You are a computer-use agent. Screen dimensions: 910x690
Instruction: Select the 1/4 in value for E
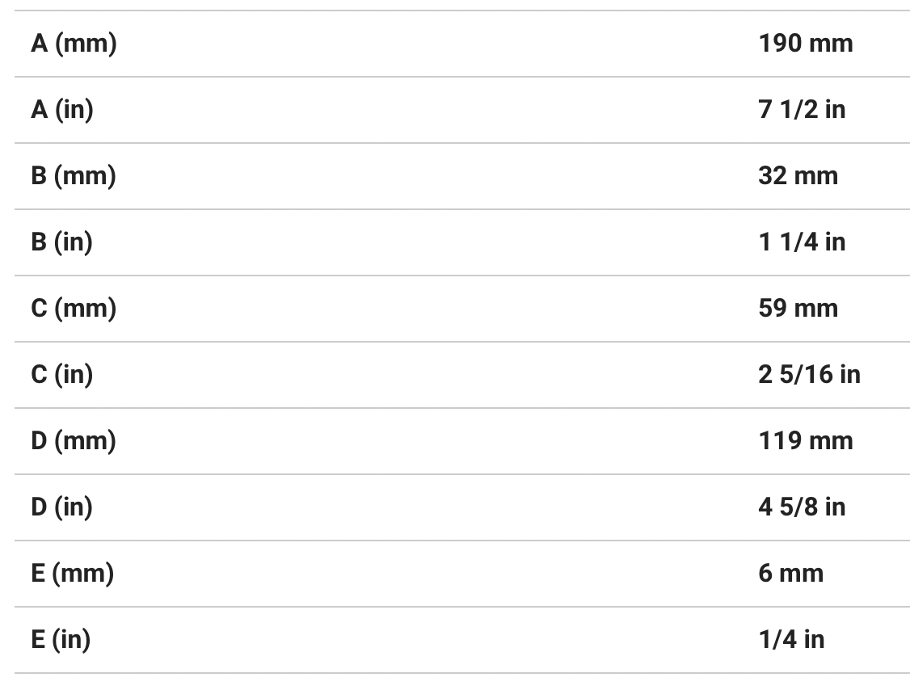click(791, 640)
